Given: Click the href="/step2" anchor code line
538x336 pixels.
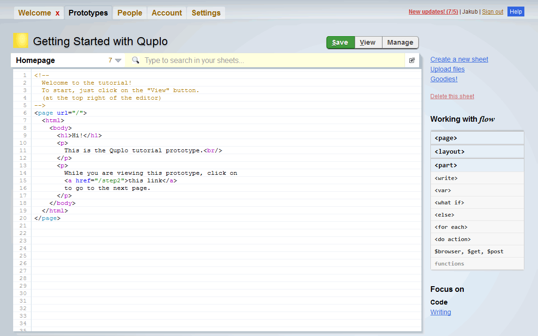Looking at the screenshot, I should tap(121, 180).
